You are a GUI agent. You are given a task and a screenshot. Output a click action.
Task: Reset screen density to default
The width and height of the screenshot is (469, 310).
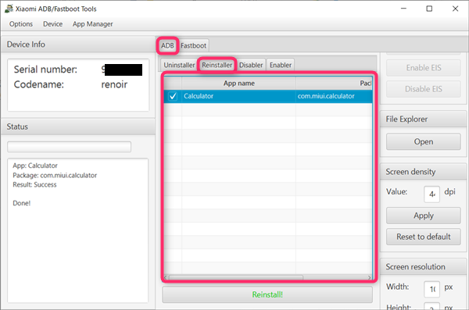pos(423,237)
